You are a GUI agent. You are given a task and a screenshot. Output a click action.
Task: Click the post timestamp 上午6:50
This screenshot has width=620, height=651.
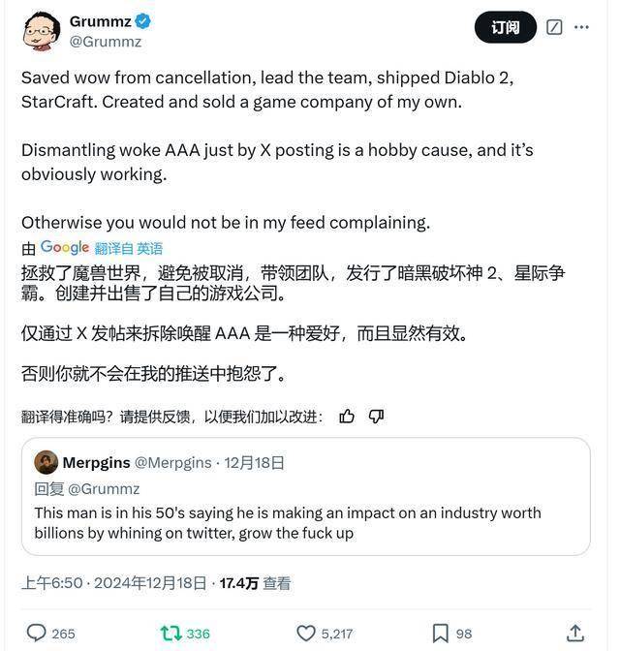point(52,583)
